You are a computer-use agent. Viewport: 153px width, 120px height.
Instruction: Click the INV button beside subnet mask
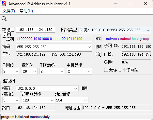click(98, 47)
